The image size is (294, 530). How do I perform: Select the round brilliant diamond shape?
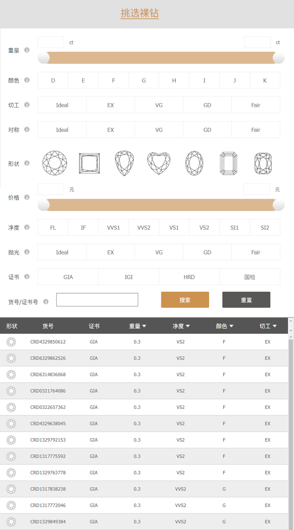point(54,163)
